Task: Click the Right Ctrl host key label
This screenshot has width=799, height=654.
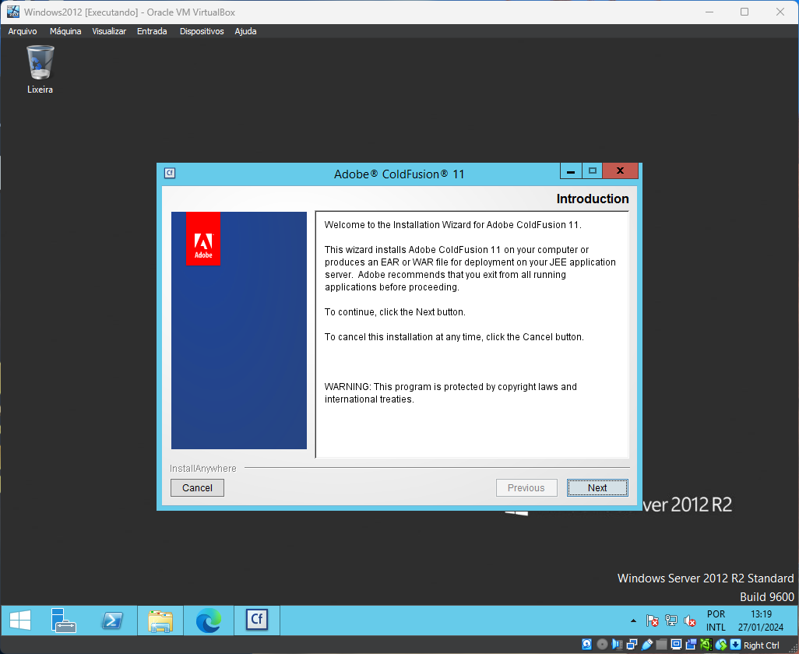Action: [x=762, y=645]
